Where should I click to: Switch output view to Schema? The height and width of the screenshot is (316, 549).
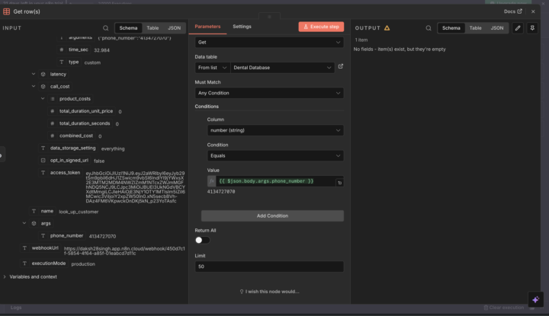pos(451,28)
